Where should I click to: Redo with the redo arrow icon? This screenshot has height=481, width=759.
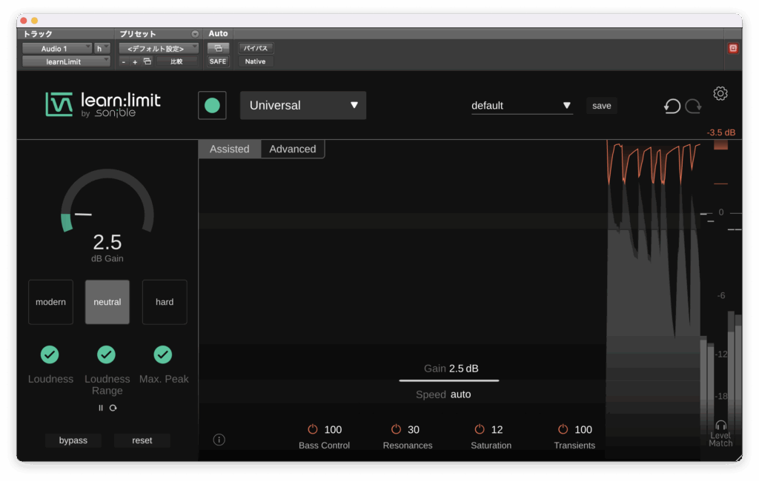click(x=693, y=106)
